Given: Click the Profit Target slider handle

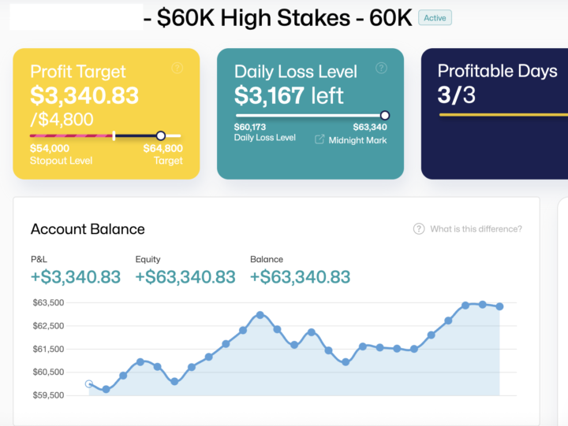Looking at the screenshot, I should [161, 135].
